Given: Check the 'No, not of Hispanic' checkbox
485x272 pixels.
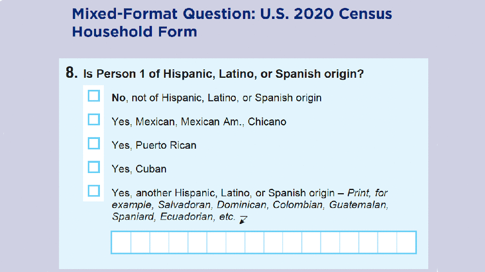Looking at the screenshot, I should pyautogui.click(x=94, y=96).
